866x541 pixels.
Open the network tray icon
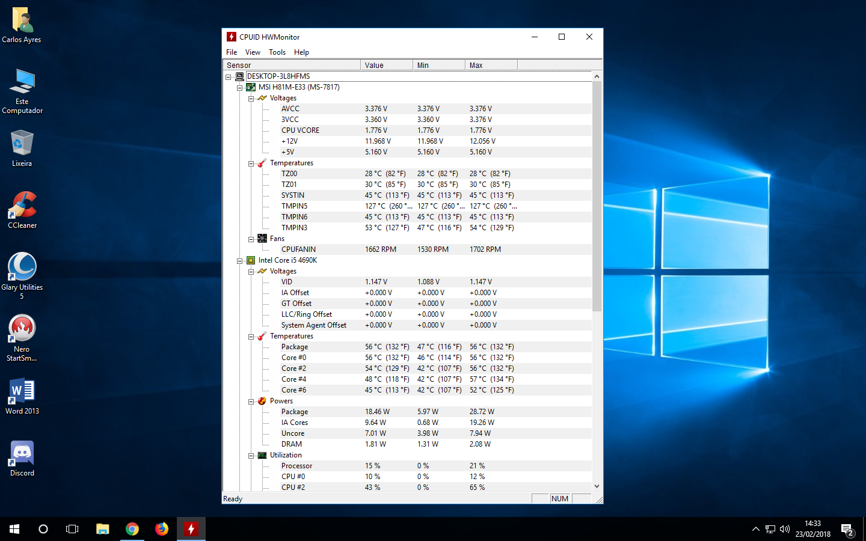pyautogui.click(x=770, y=529)
